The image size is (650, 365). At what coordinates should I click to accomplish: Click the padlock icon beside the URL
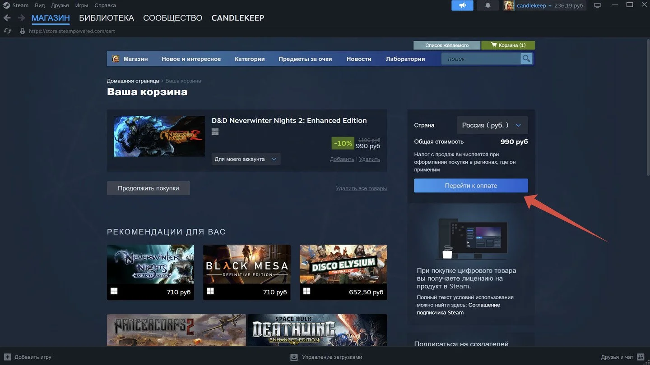(23, 31)
